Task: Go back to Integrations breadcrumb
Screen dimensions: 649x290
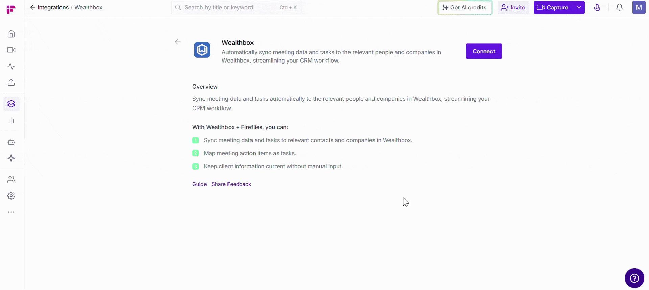Action: tap(49, 7)
